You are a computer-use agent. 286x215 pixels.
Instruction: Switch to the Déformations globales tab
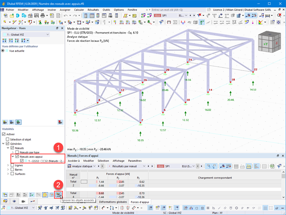tap(113, 202)
